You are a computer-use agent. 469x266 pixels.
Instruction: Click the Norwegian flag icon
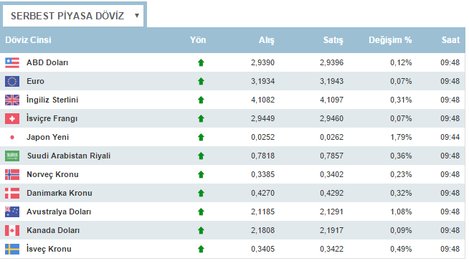(12, 174)
